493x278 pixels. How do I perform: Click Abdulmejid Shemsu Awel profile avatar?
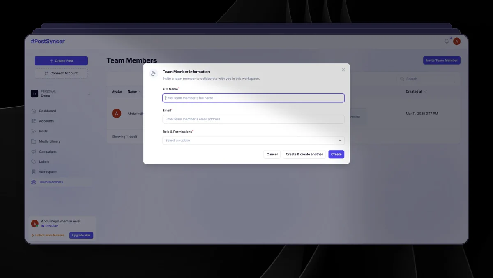pyautogui.click(x=35, y=224)
